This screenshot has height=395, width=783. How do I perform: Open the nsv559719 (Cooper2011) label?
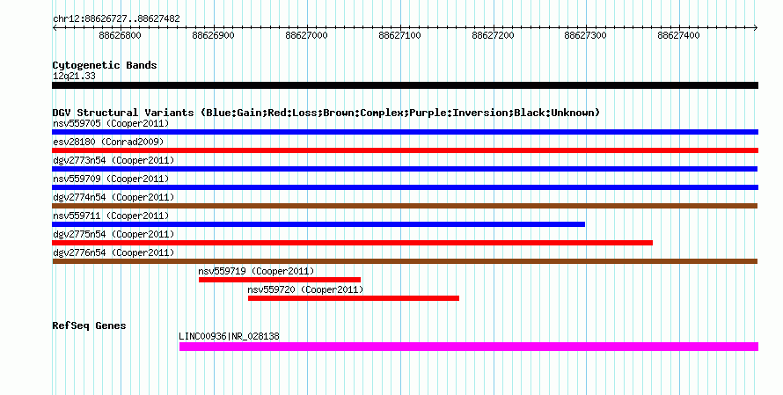tap(256, 271)
